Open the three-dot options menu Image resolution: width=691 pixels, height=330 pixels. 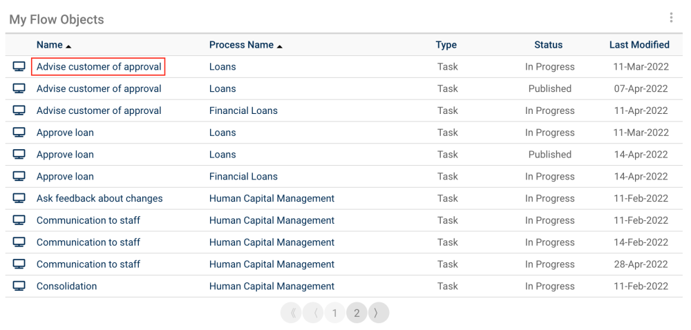(x=671, y=18)
